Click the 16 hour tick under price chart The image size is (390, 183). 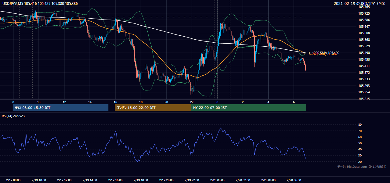pos(115,102)
